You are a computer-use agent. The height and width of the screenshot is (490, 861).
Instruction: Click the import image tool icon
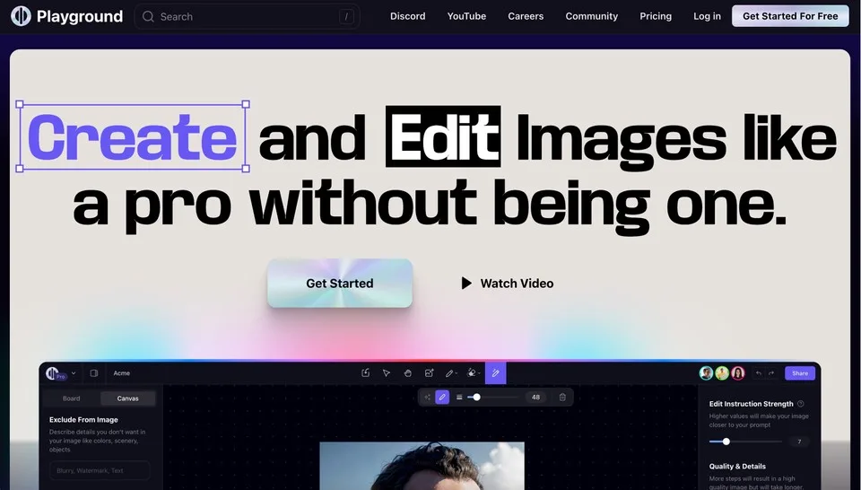(366, 373)
